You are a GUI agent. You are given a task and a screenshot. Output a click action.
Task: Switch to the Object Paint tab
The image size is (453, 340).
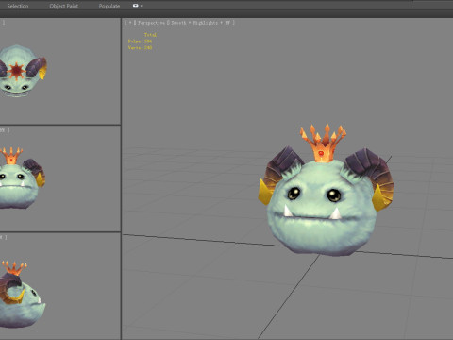pos(64,6)
